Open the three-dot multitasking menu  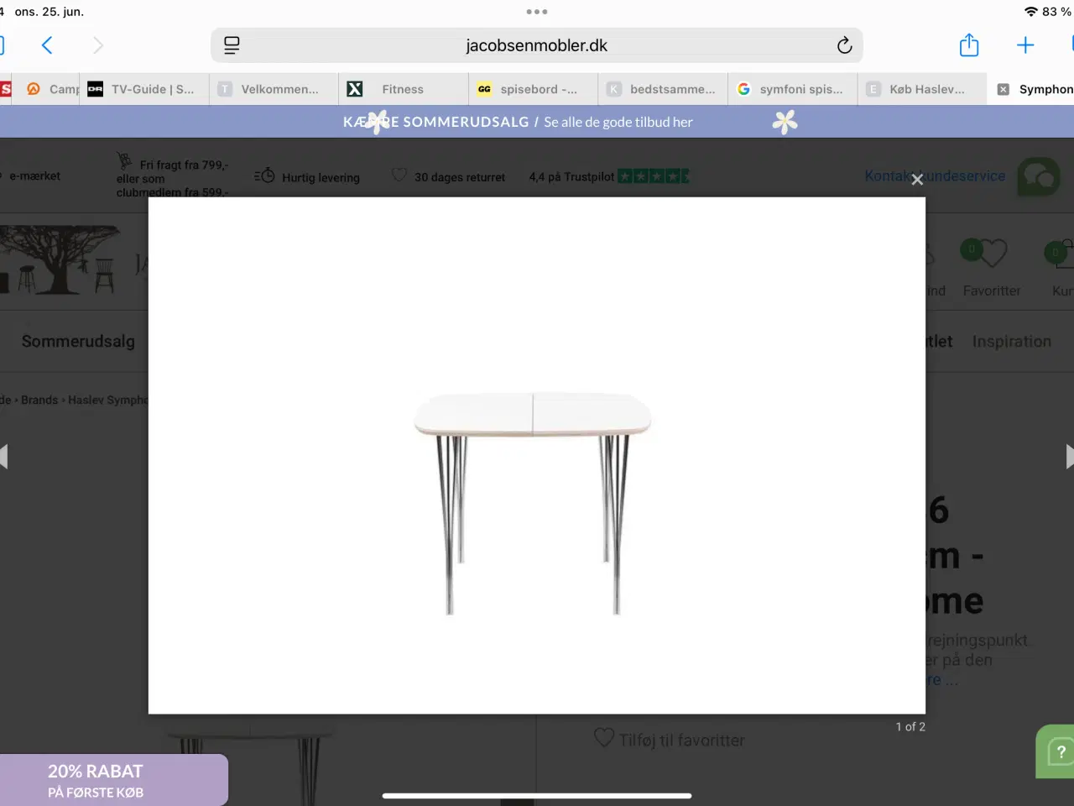tap(537, 12)
